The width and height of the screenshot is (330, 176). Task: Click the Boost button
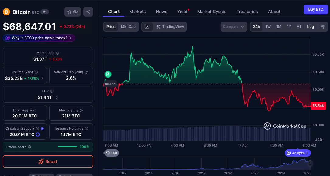(x=48, y=161)
